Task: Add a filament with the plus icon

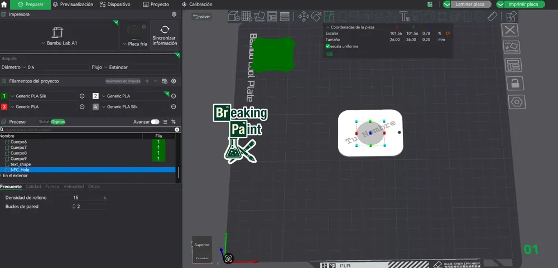Action: tap(147, 81)
